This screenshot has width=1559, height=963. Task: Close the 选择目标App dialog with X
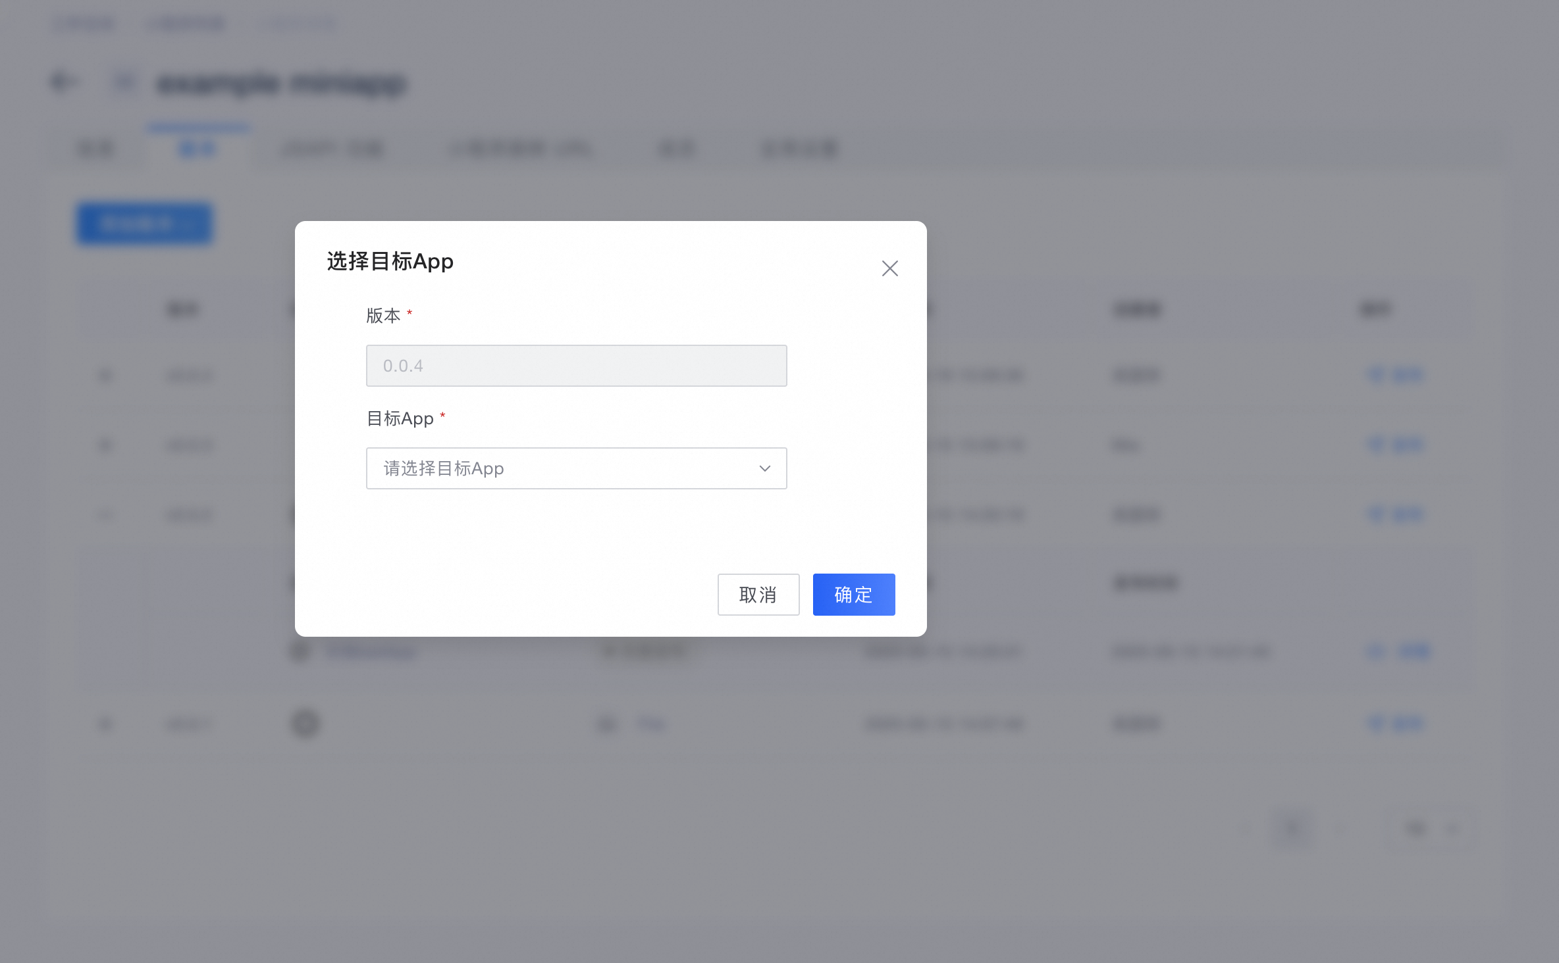(x=889, y=268)
